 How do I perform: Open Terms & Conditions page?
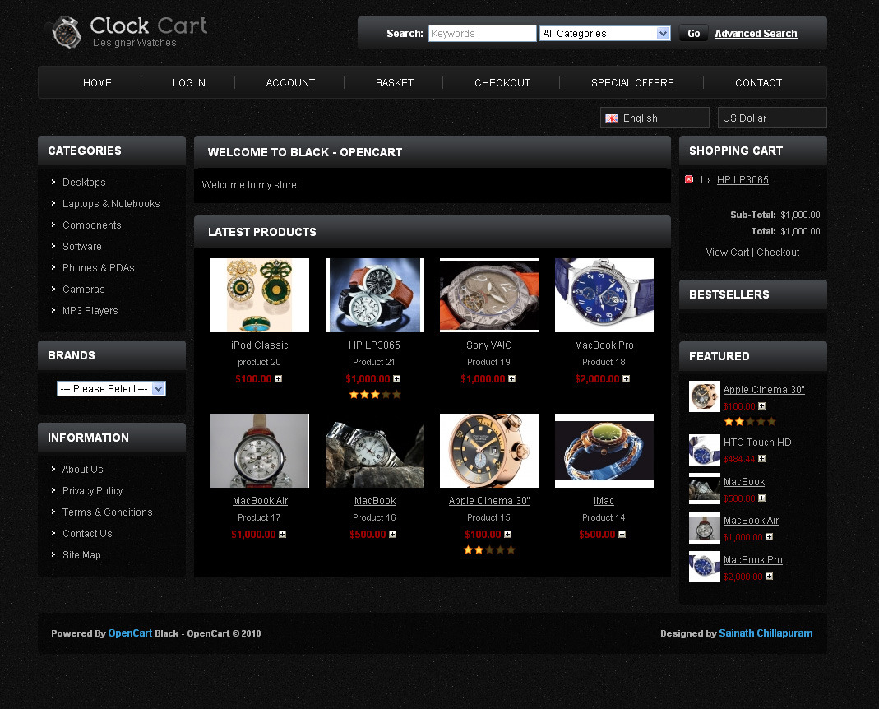[108, 512]
